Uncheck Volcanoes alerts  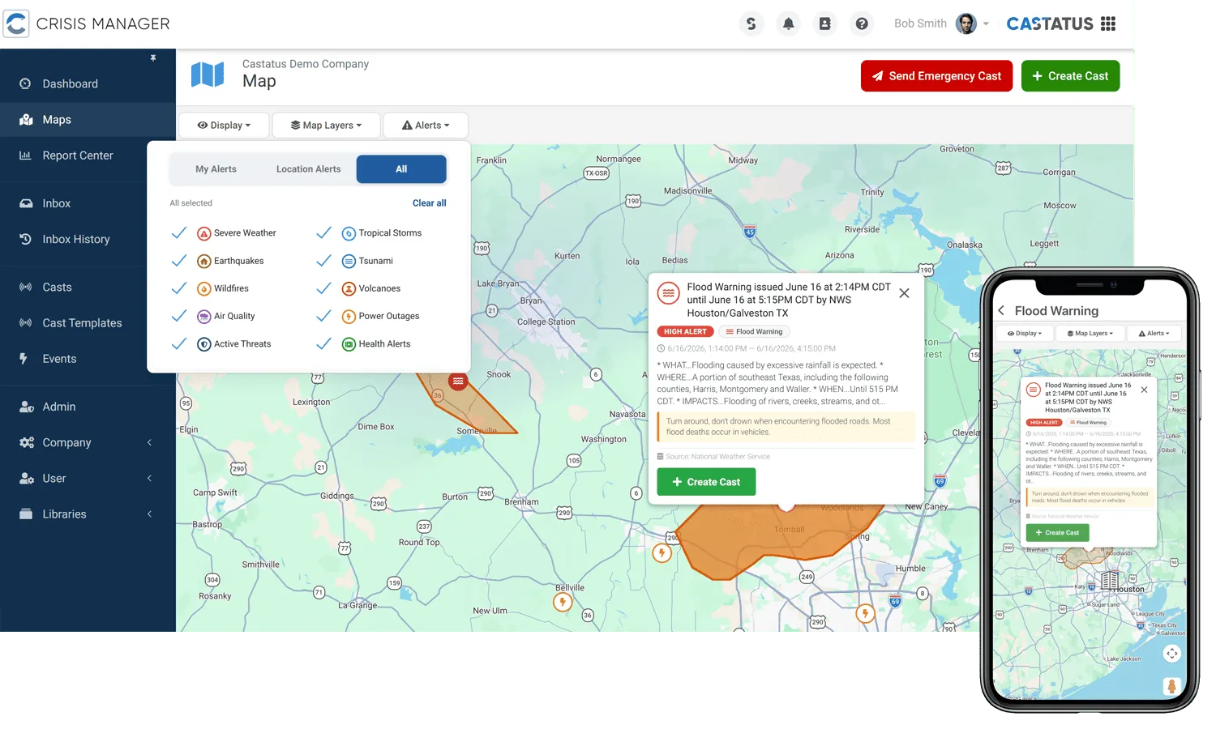pyautogui.click(x=323, y=288)
